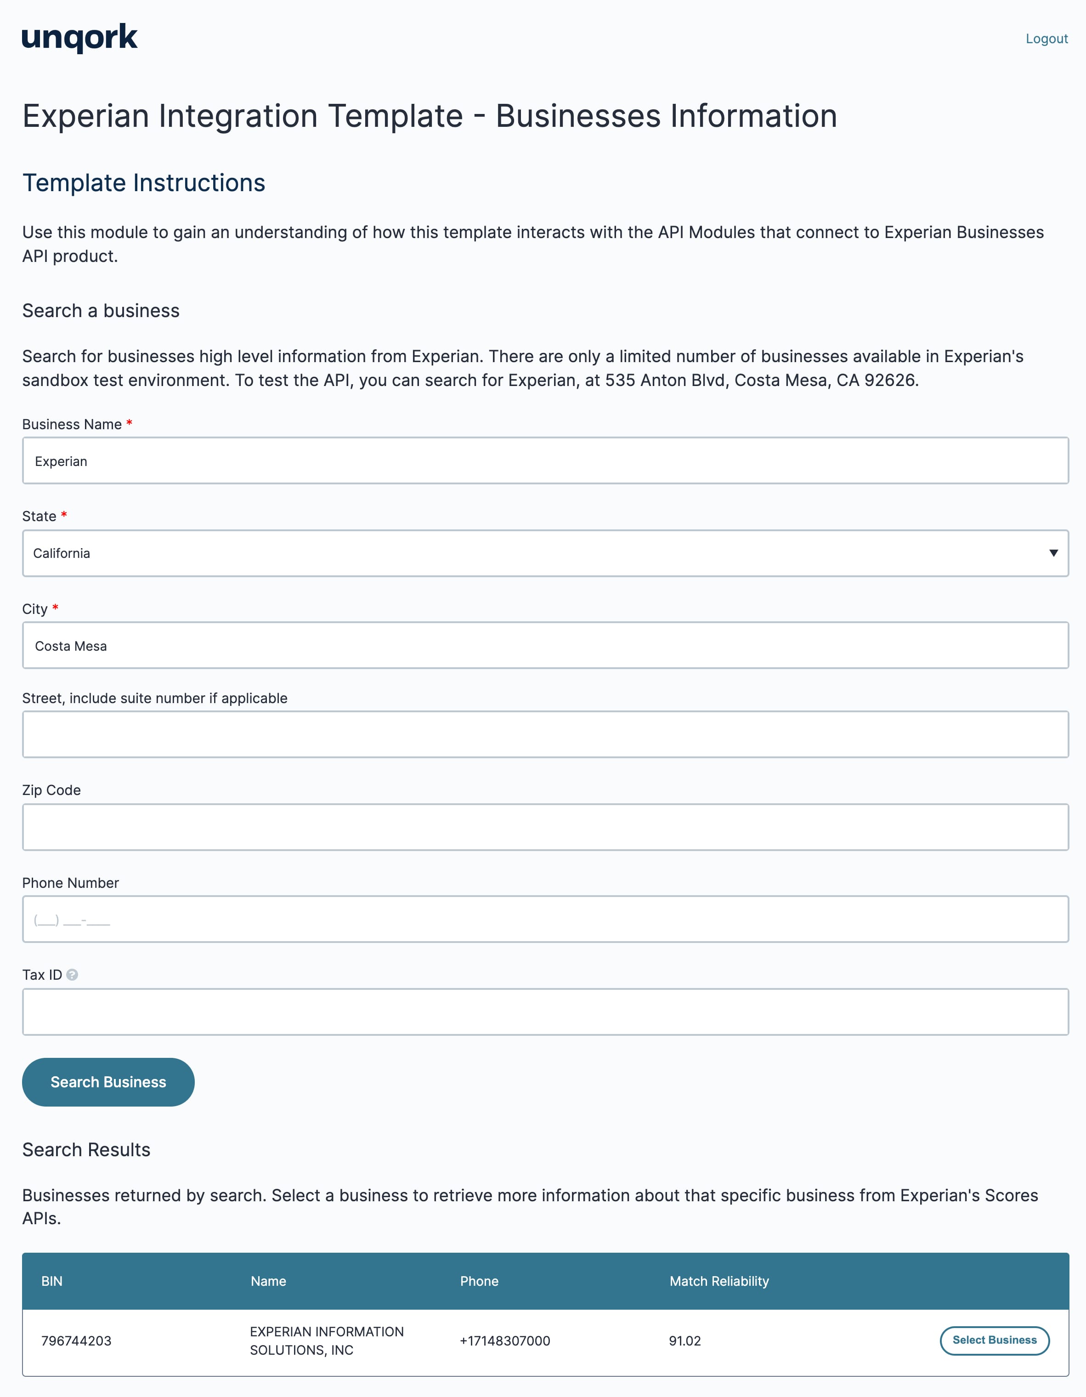The width and height of the screenshot is (1086, 1397).
Task: Click the Template Instructions heading
Action: pyautogui.click(x=144, y=183)
